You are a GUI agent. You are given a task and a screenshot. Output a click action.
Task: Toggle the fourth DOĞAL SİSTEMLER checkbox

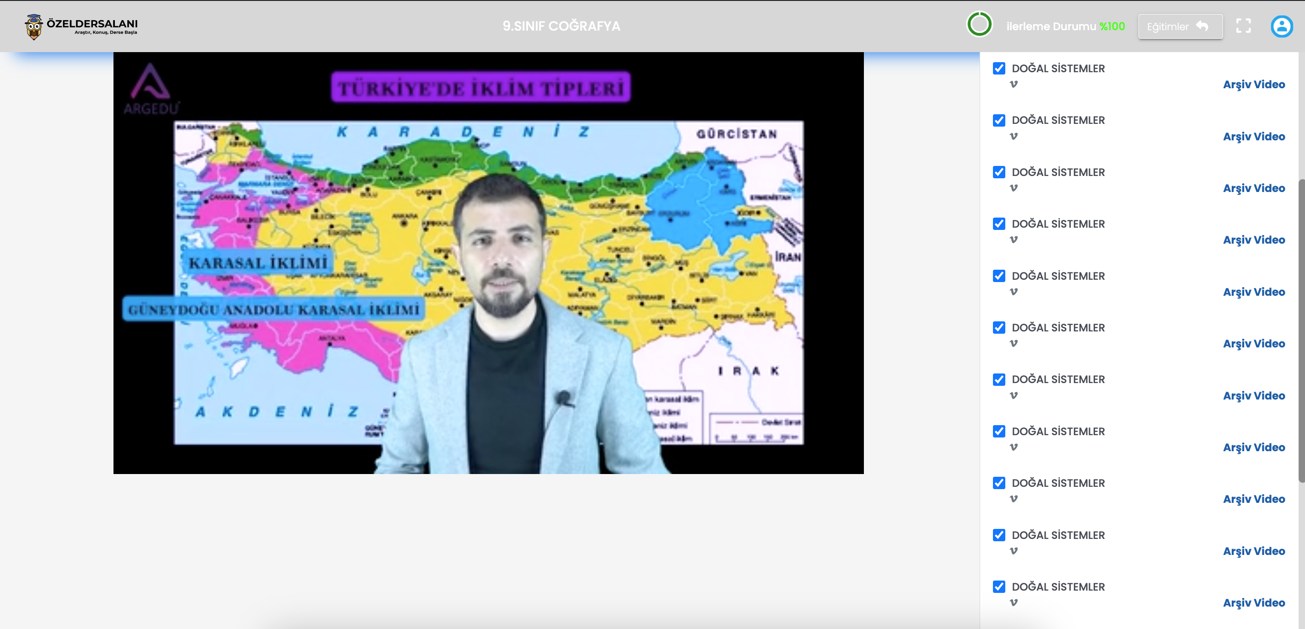point(998,224)
